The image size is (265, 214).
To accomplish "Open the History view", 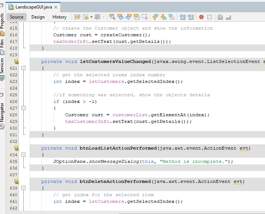I will [x=60, y=17].
